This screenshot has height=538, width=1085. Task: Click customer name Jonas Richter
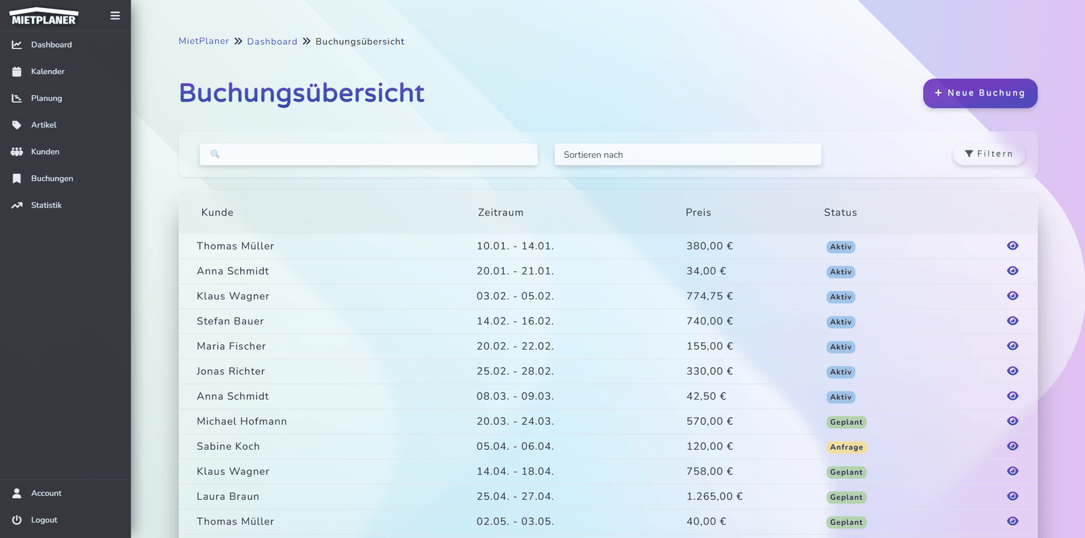coord(231,371)
